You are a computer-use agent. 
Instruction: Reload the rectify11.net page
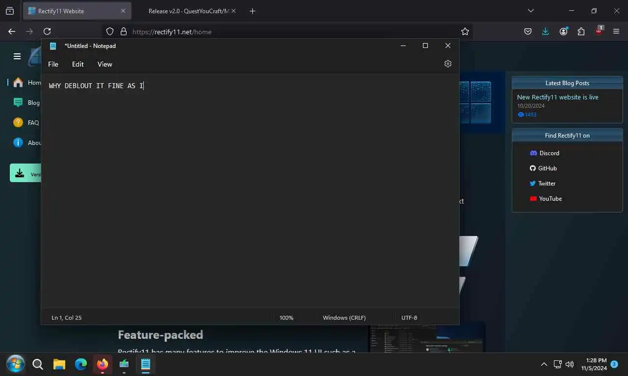pos(47,31)
